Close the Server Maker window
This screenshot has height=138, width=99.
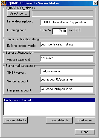point(95,3)
